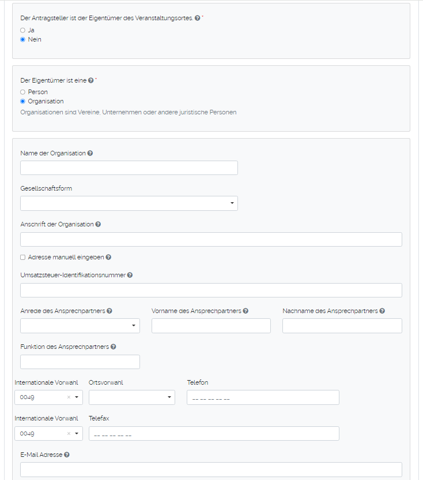Select the "Ja" radio button

(x=22, y=29)
